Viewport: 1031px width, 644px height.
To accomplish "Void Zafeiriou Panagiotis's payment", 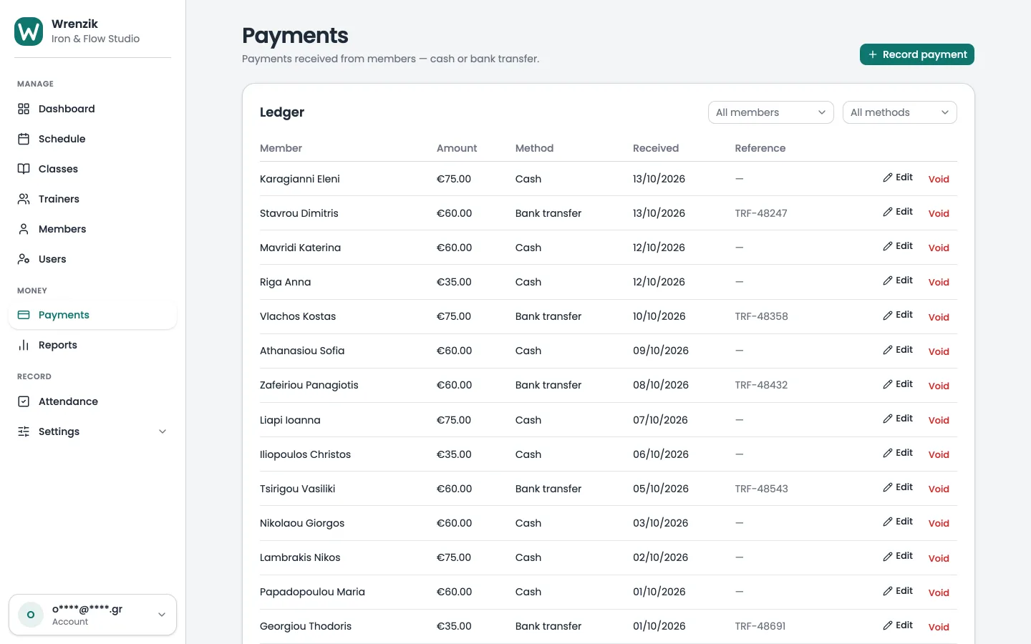I will 939,386.
